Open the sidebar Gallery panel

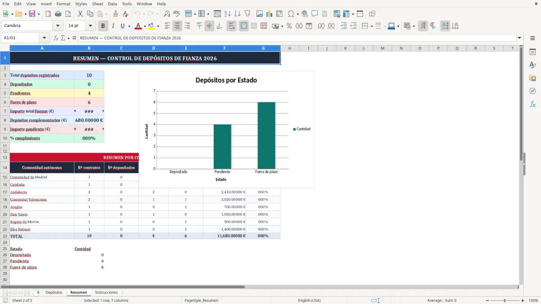click(532, 78)
